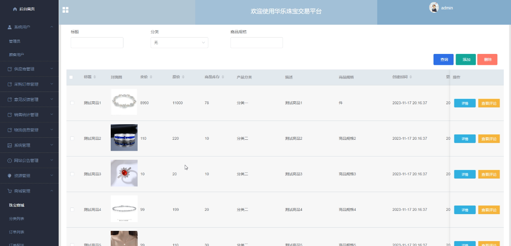
Task: Expand 采购订单管理 using its chevron
Action: 52,84
